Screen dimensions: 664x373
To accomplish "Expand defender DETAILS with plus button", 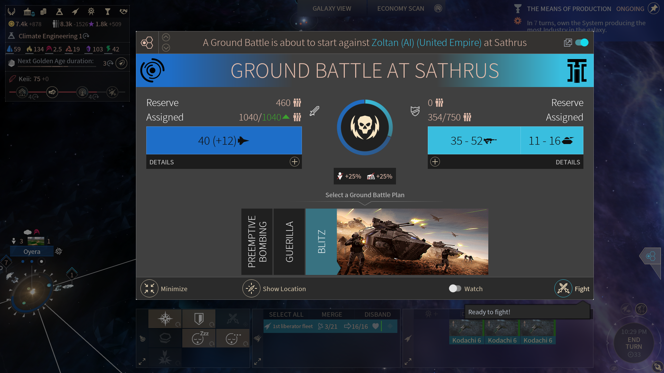I will click(x=435, y=162).
